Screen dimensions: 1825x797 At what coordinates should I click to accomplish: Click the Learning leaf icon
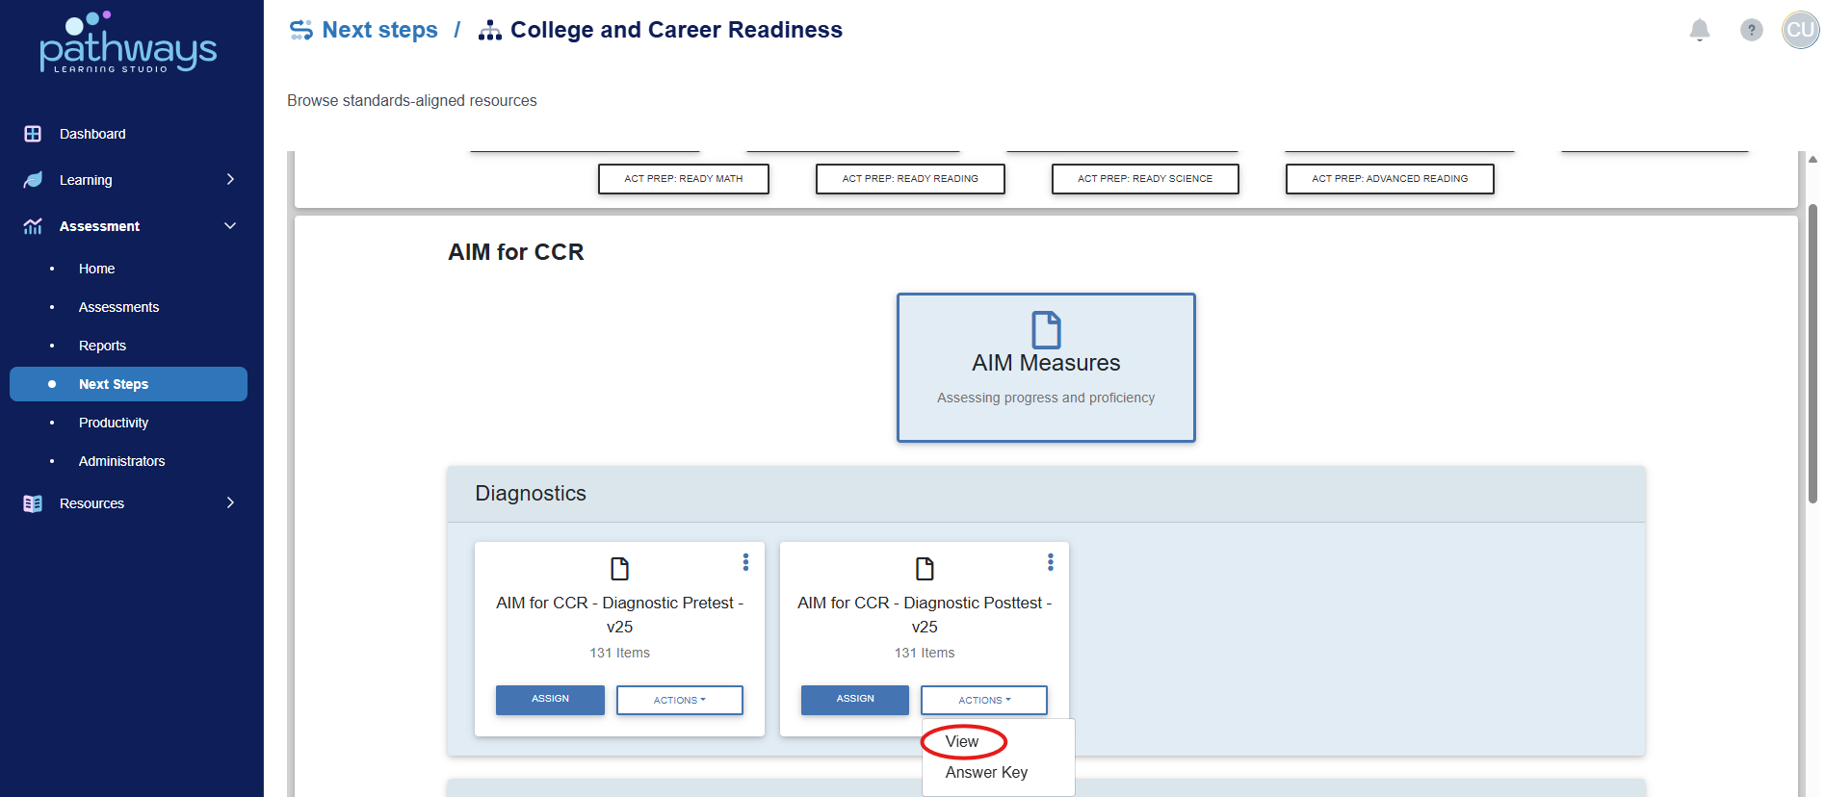pyautogui.click(x=33, y=180)
